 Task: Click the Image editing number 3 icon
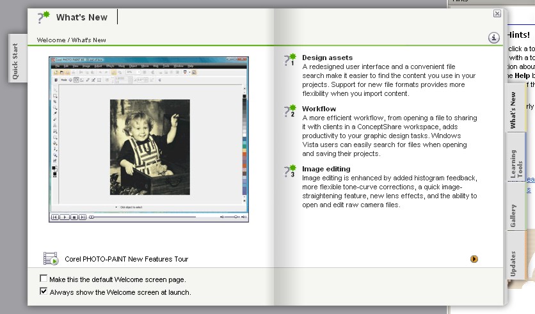(290, 171)
